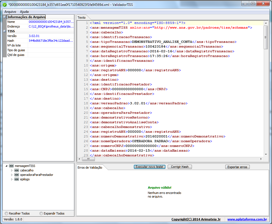Click the DEMONSTRATIVO_ANALISE_CONTA tipoTransacao line

click(163, 42)
